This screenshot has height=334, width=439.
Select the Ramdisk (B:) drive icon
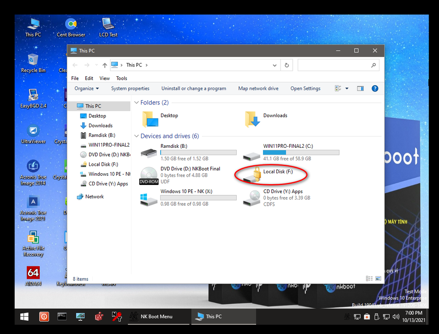point(149,153)
